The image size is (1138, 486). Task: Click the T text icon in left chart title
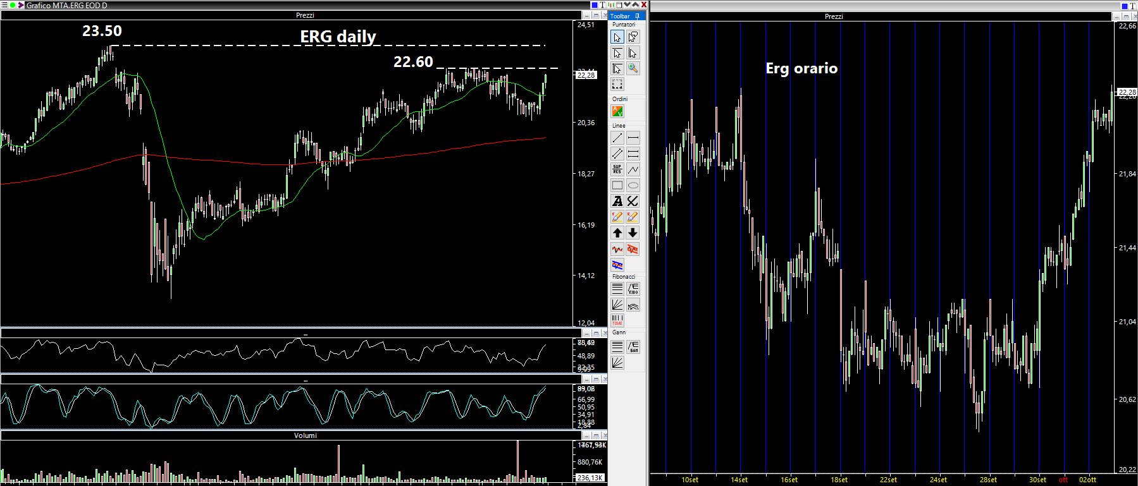click(603, 5)
